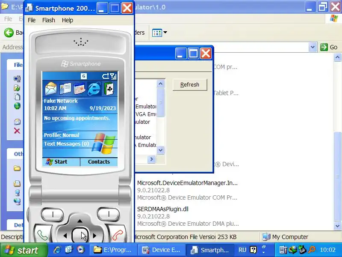Image resolution: width=342 pixels, height=257 pixels.
Task: Click the language bar help question icon
Action: coord(254,250)
